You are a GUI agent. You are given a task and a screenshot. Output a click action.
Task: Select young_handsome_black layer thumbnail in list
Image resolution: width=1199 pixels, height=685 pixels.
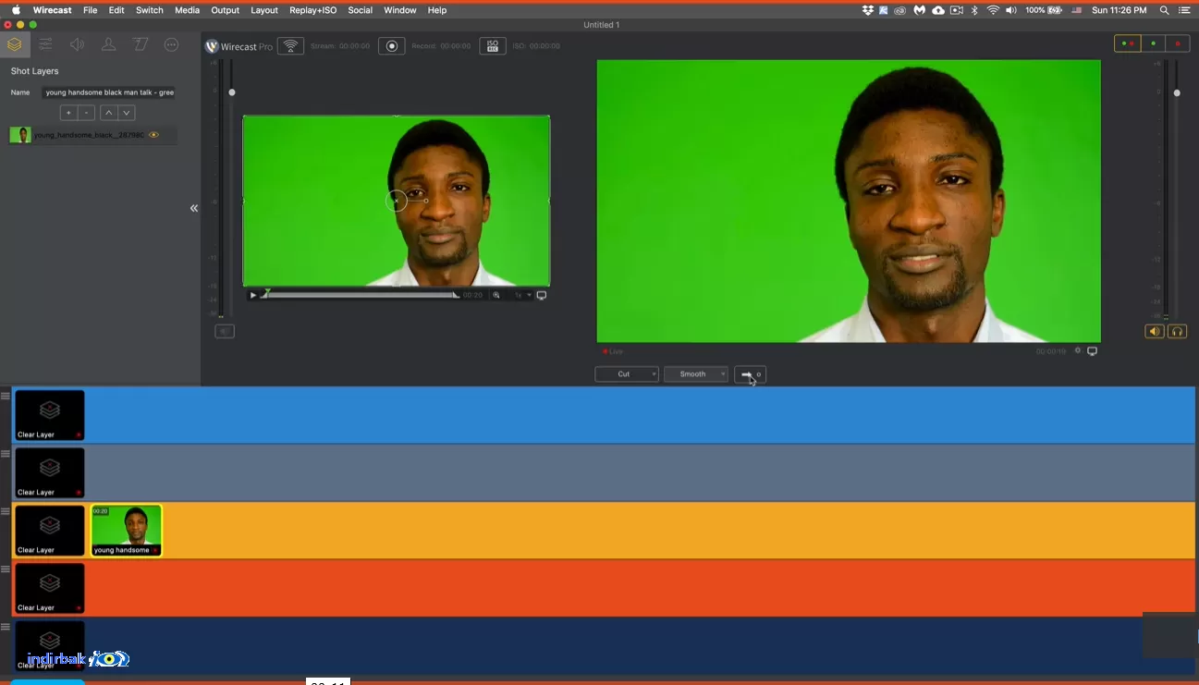coord(20,135)
